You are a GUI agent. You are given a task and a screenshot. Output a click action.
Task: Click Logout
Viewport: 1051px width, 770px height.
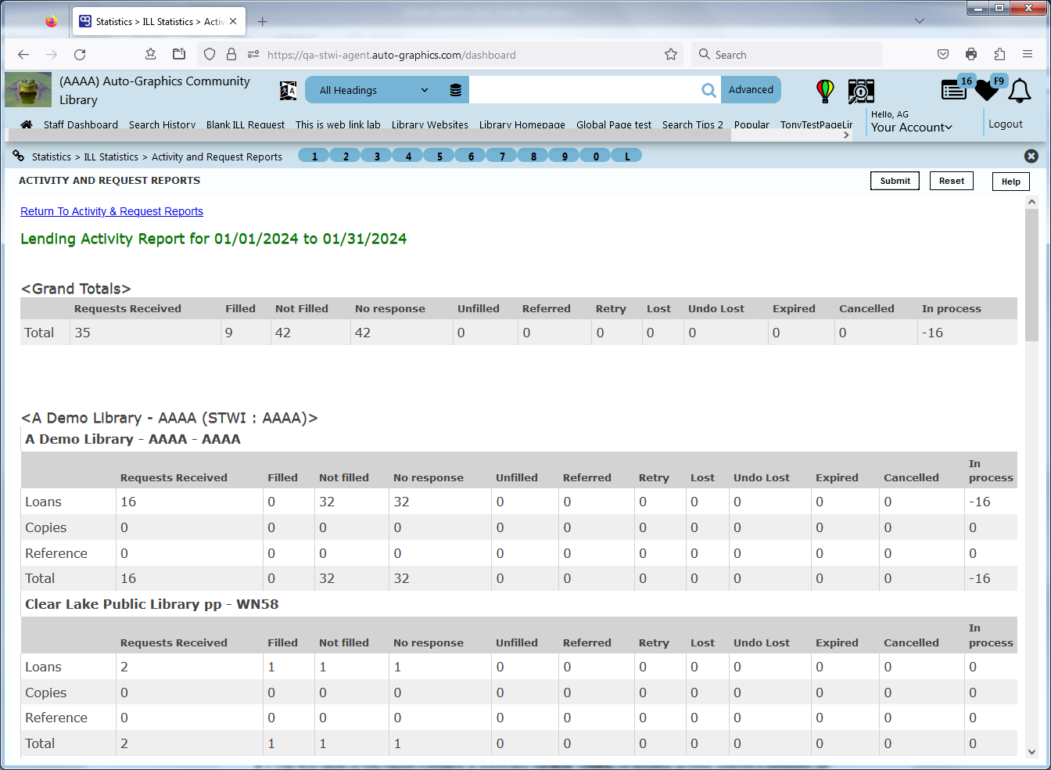pos(1006,124)
